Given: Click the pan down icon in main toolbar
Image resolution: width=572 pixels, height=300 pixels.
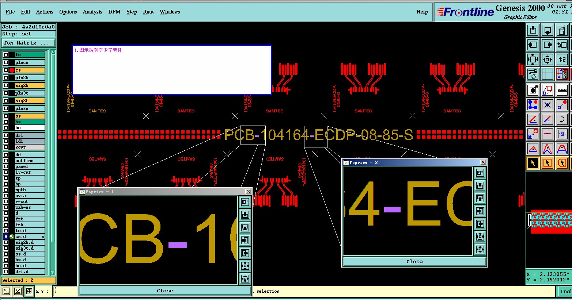Looking at the screenshot, I should pos(548,30).
